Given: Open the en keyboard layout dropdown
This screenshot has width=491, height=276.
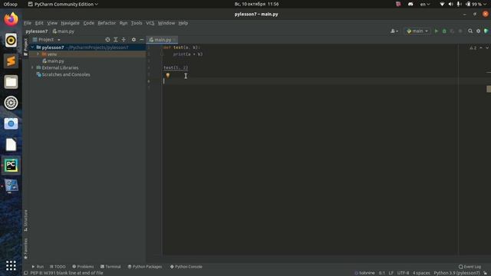Looking at the screenshot, I should [x=425, y=4].
